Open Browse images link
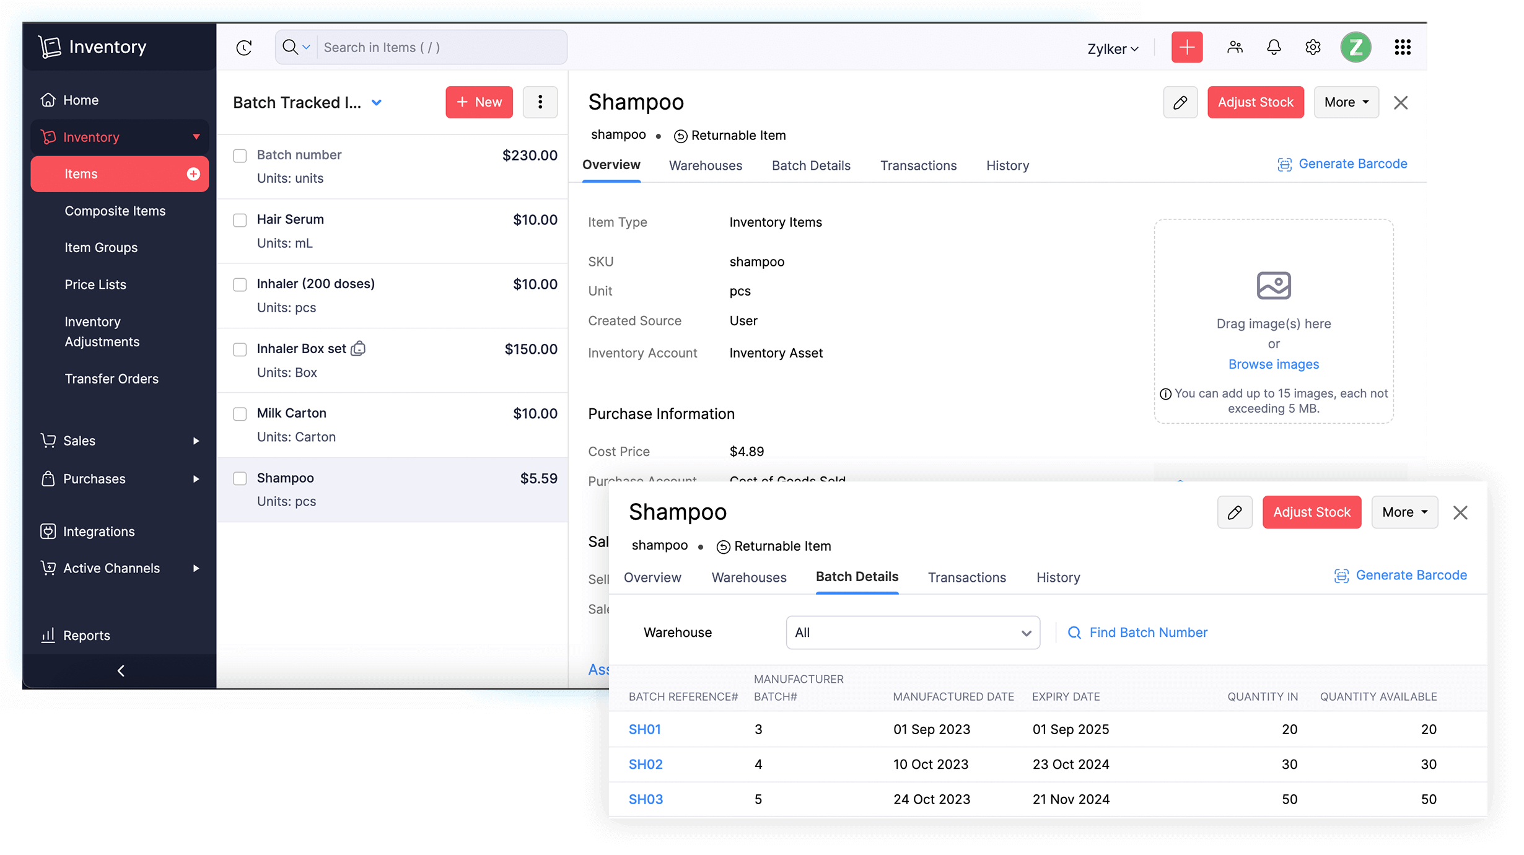1524x855 pixels. coord(1273,364)
